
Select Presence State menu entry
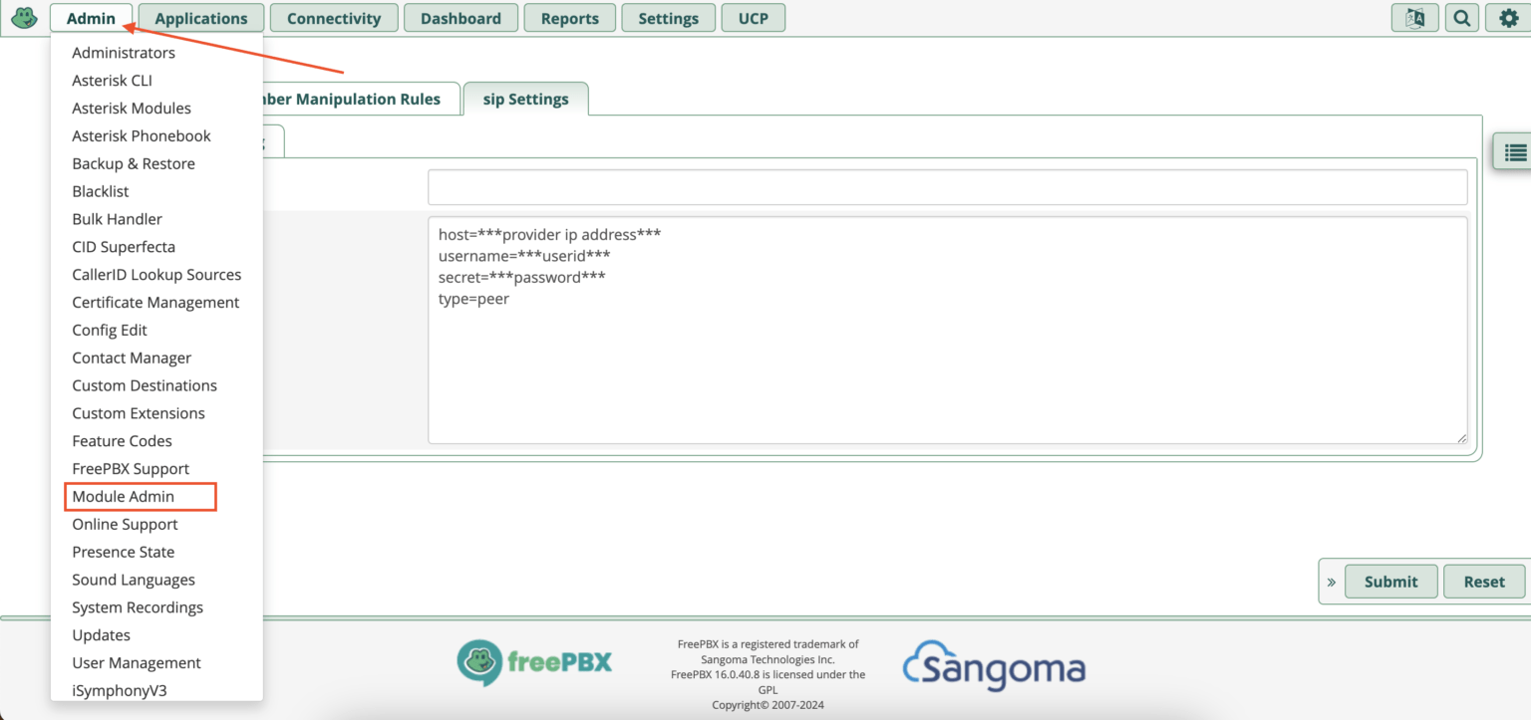[x=124, y=553]
